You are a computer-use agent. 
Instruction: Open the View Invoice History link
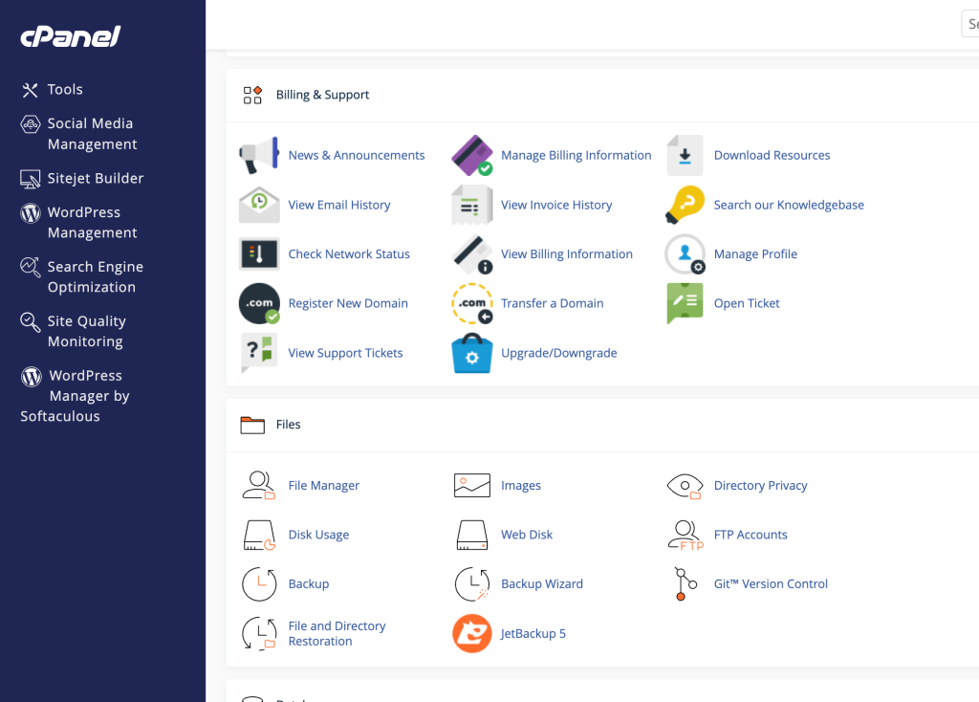coord(556,205)
